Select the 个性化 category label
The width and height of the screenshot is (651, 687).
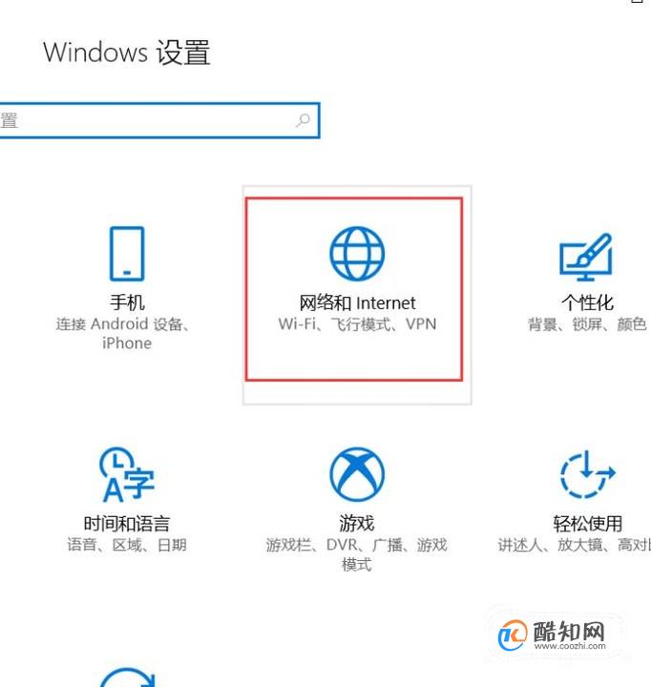pos(587,302)
